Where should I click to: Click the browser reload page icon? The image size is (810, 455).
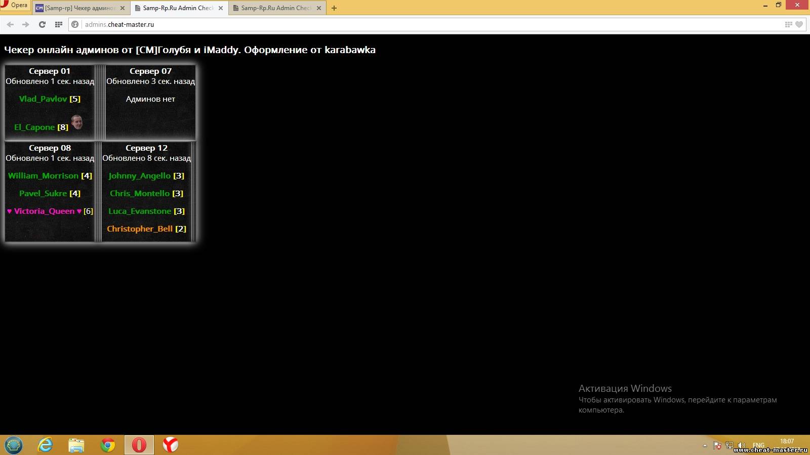coord(42,24)
